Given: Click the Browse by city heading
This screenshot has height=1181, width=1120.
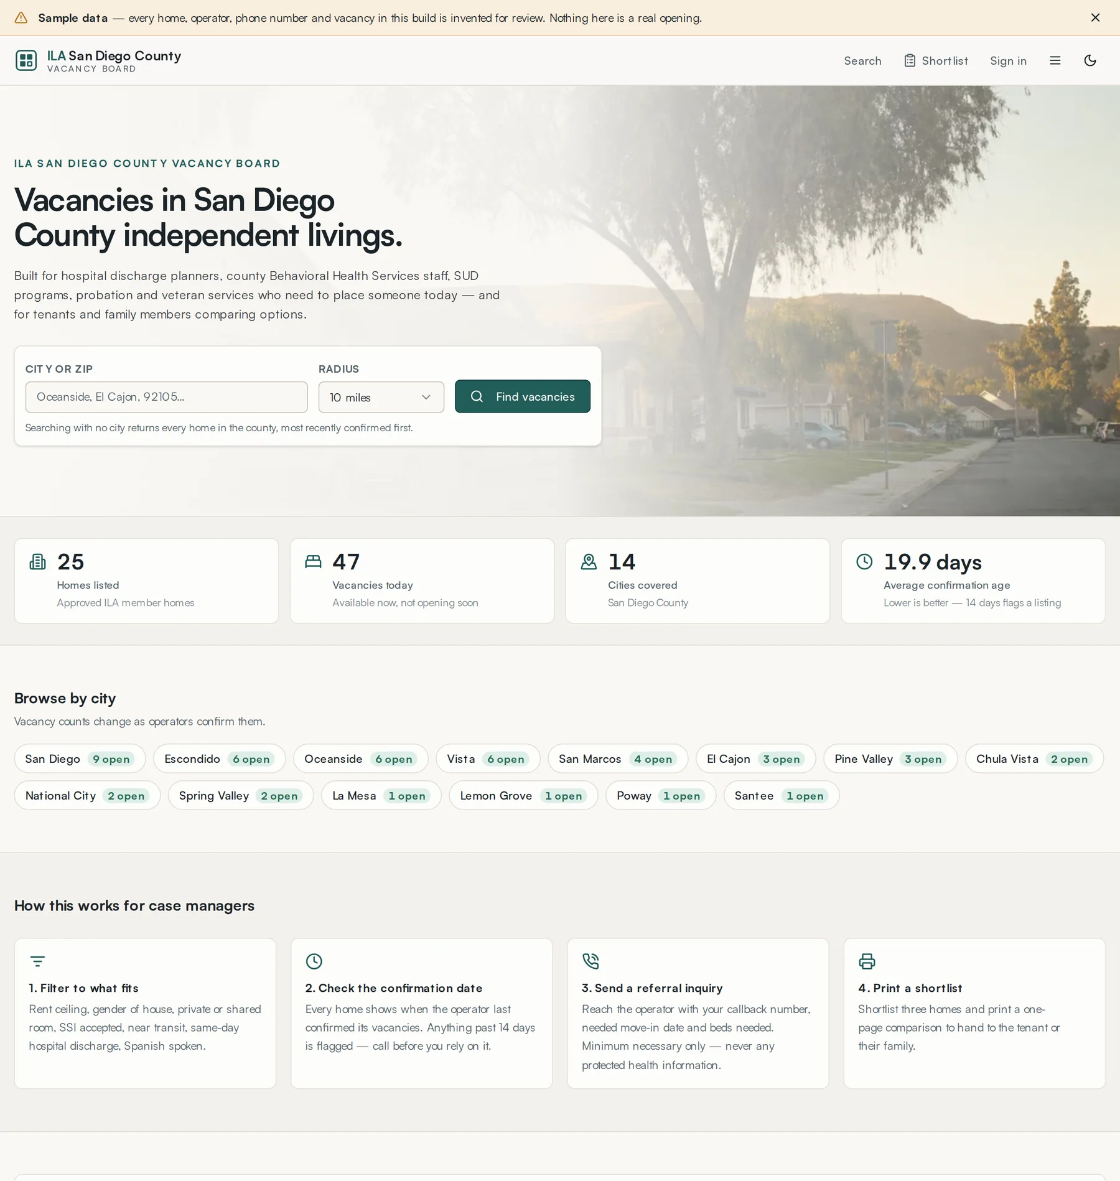Looking at the screenshot, I should (x=65, y=698).
